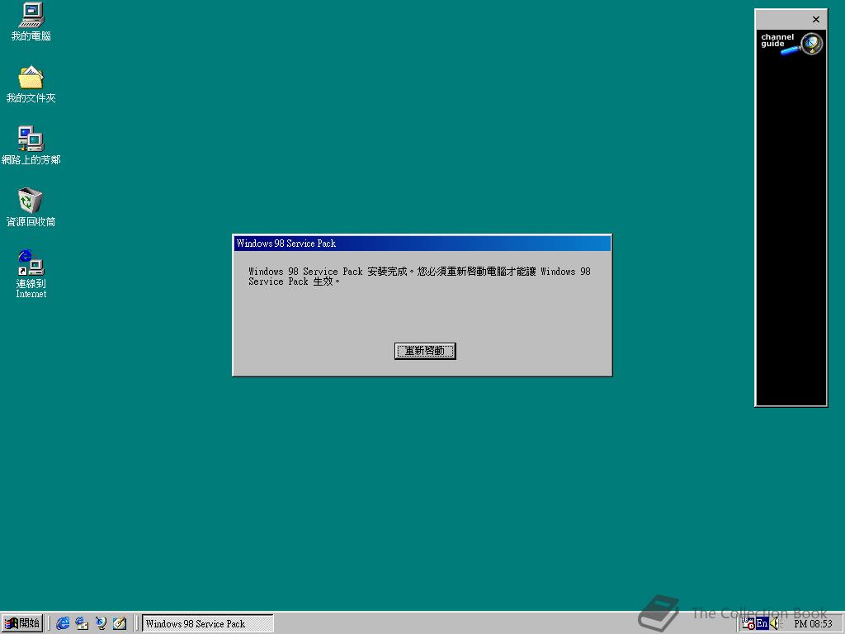Select the 我的文件夾 folder icon
The width and height of the screenshot is (845, 634).
click(31, 84)
